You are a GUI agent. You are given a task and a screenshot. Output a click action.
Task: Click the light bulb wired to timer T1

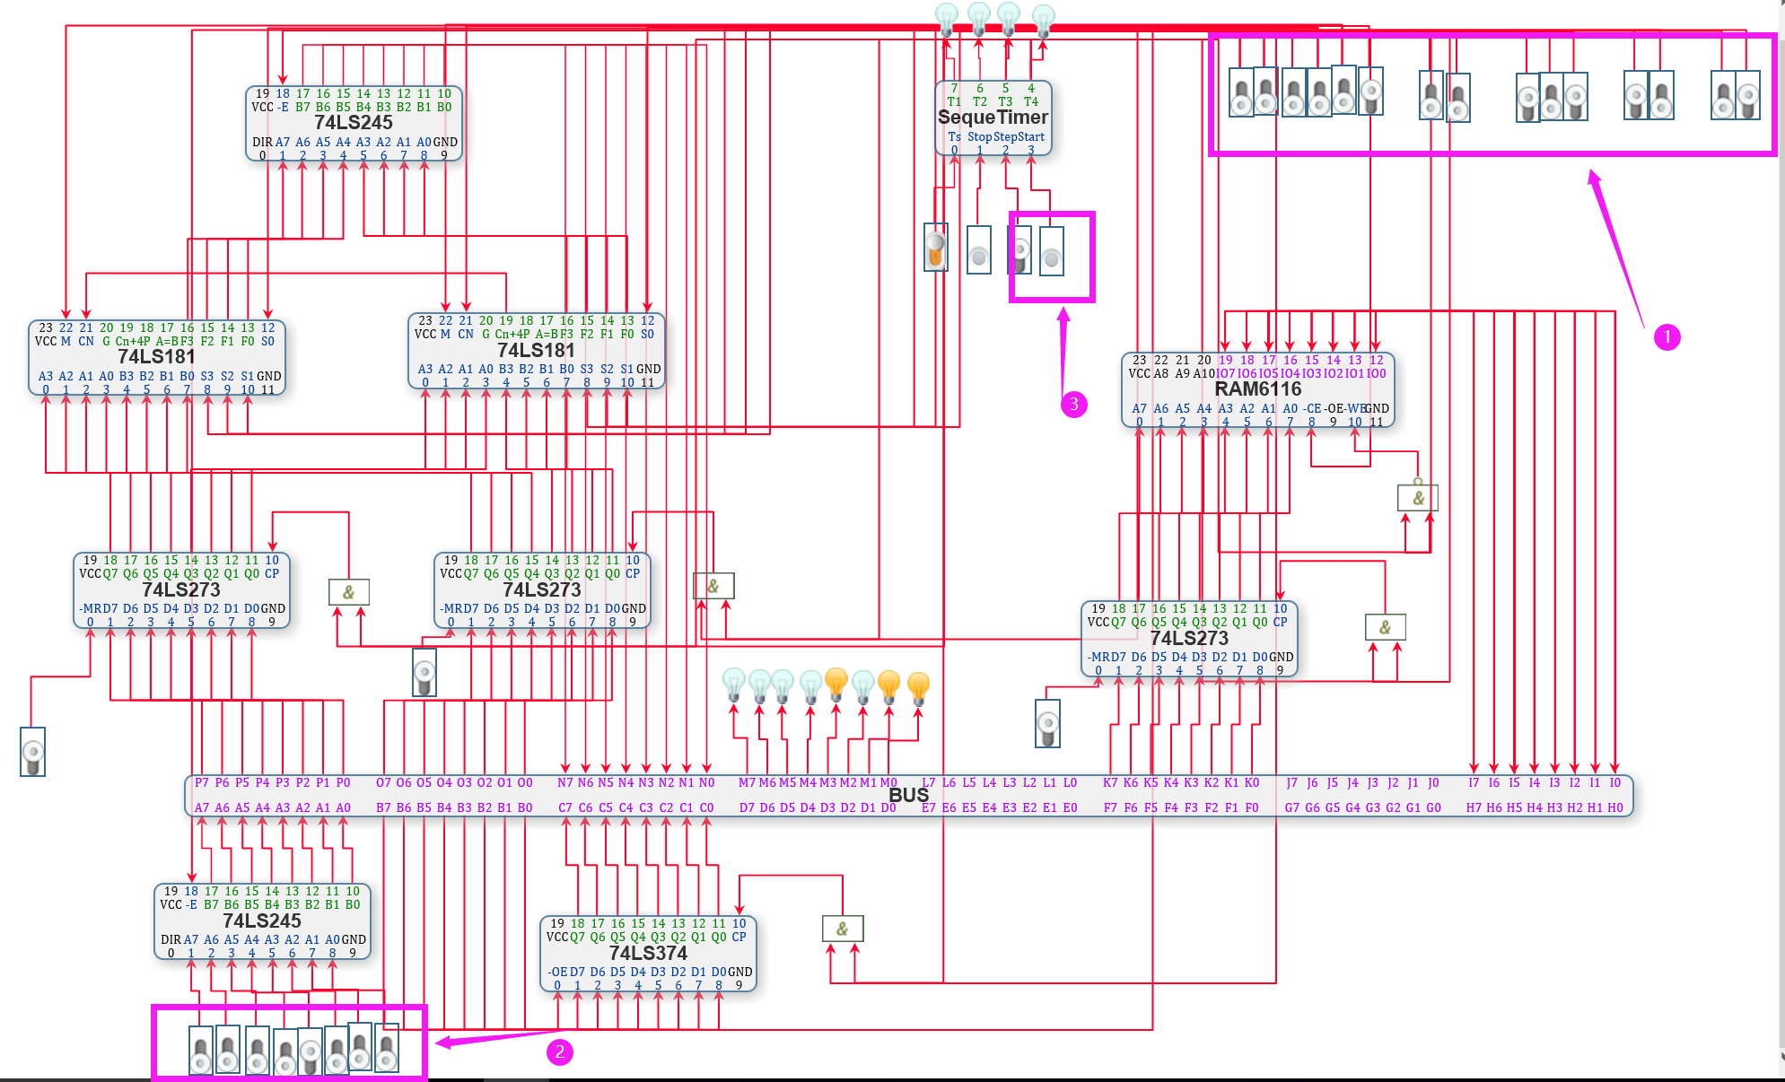pyautogui.click(x=946, y=17)
